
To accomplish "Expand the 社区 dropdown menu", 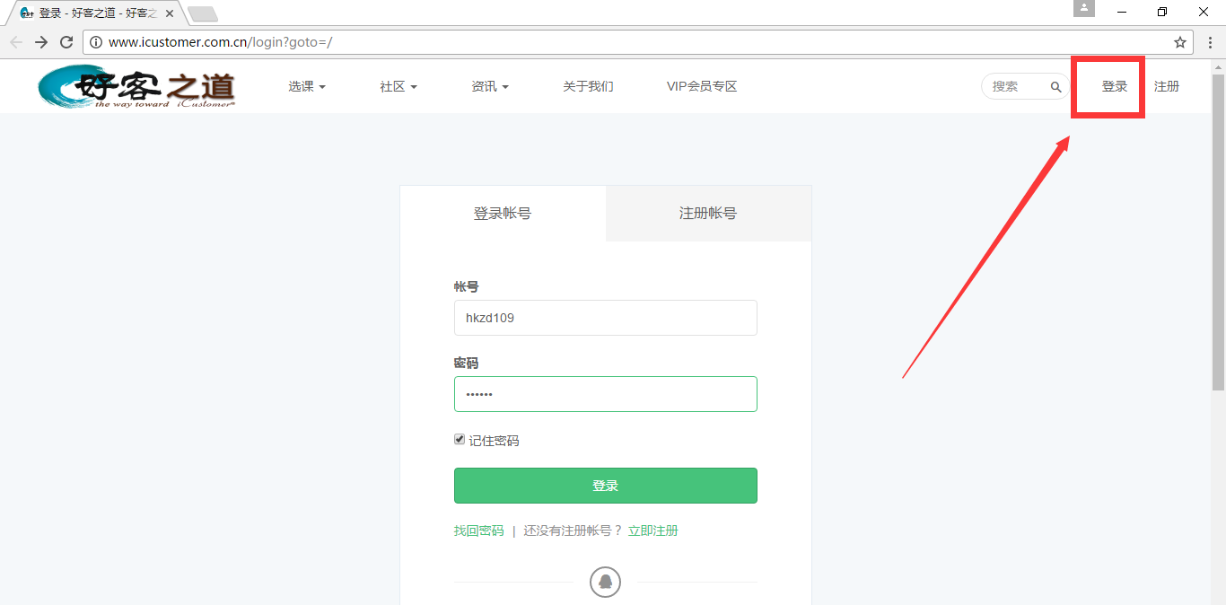I will [x=398, y=87].
